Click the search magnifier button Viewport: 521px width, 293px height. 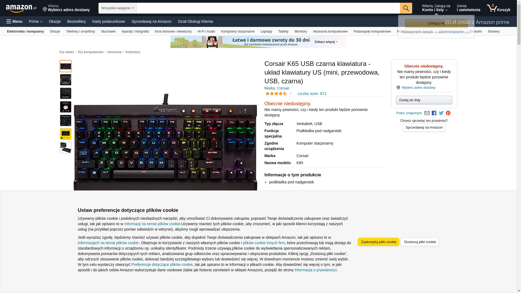(406, 8)
